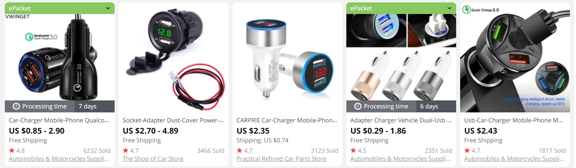The image size is (576, 168).
Task: Click the star icon on Socket-Adapter listing
Action: (x=125, y=150)
